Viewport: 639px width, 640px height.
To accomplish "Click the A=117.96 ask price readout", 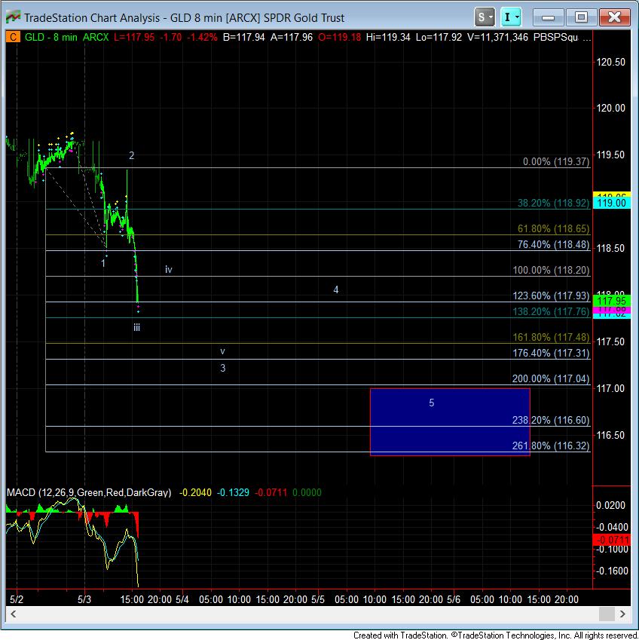I will (x=292, y=38).
